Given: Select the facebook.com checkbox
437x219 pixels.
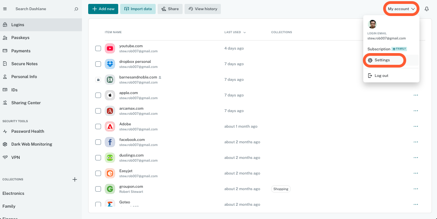Looking at the screenshot, I should click(x=98, y=142).
